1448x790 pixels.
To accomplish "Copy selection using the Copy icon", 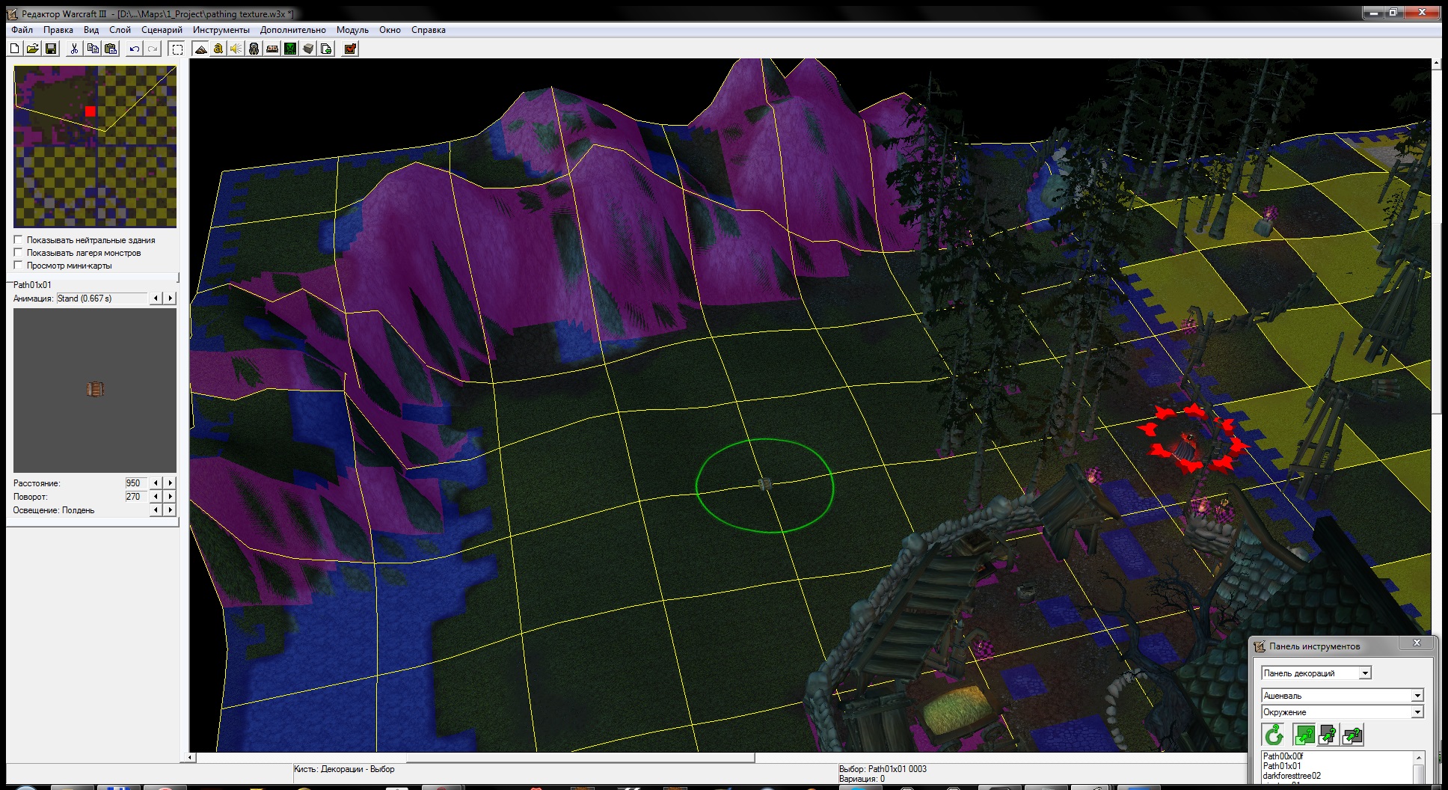I will [93, 49].
